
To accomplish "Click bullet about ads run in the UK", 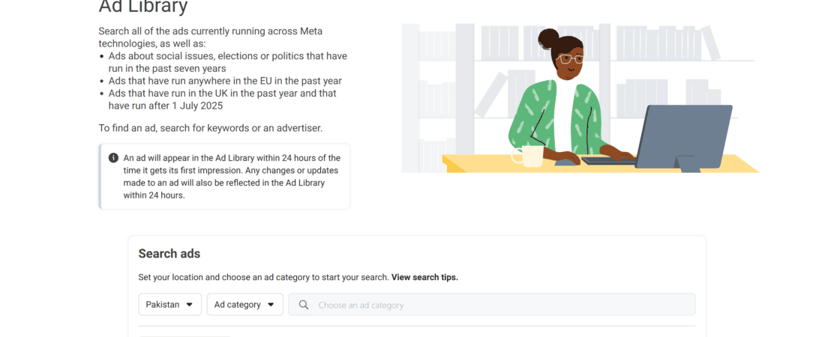I will (223, 100).
